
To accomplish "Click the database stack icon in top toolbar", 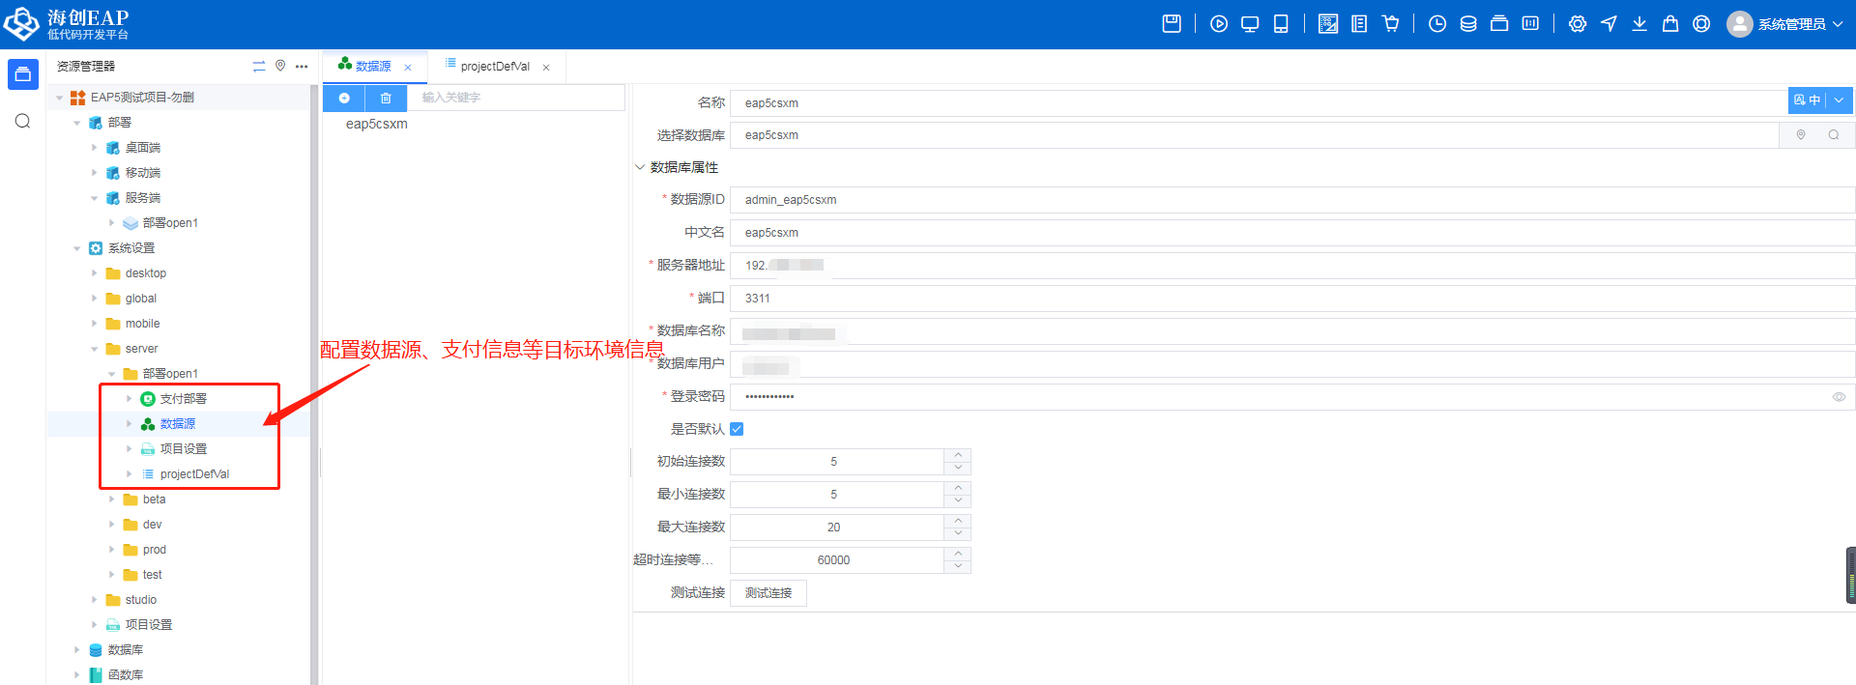I will 1468,24.
